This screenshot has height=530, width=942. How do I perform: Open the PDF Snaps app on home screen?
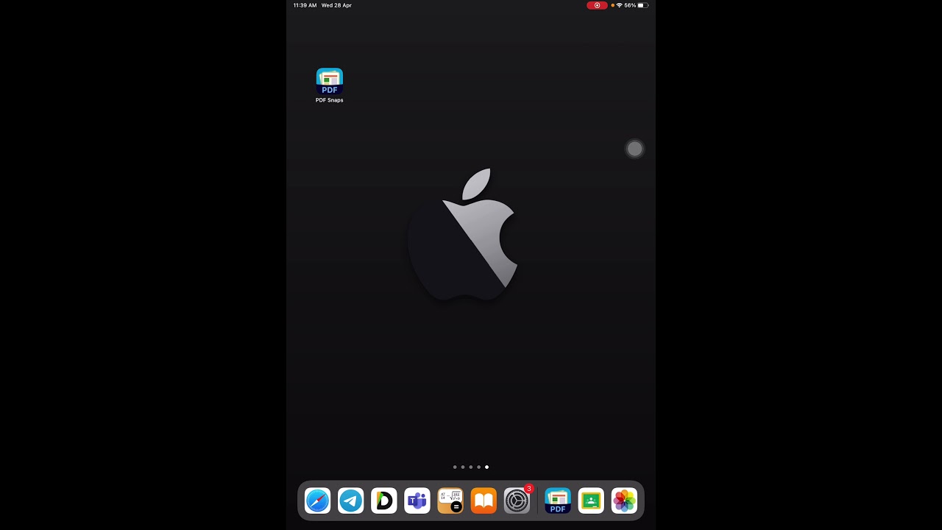(330, 81)
